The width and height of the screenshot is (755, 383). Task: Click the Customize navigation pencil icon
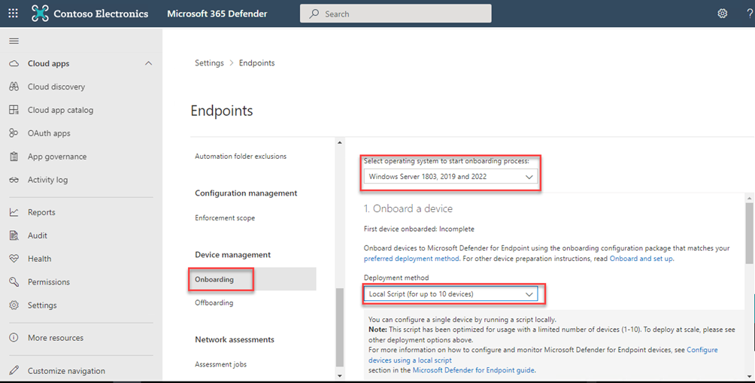point(14,370)
